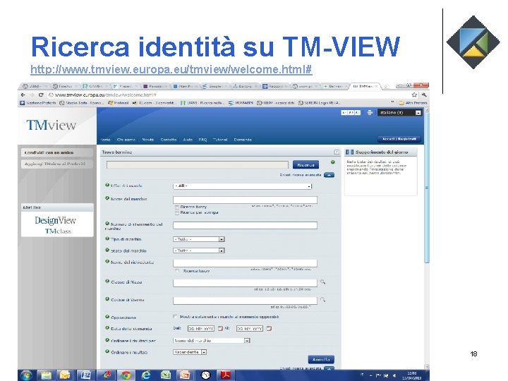The width and height of the screenshot is (508, 381).
Task: Open Excel from the taskbar
Action: 166,375
